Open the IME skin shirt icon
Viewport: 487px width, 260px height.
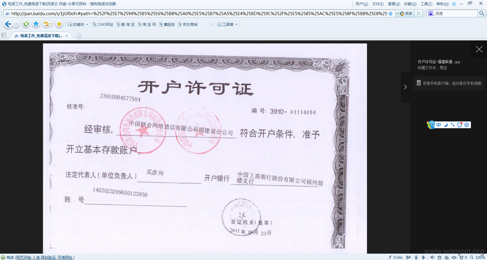460,125
